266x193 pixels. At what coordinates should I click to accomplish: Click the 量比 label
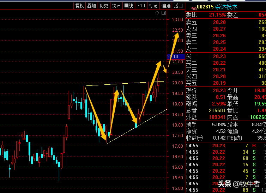[232, 110]
